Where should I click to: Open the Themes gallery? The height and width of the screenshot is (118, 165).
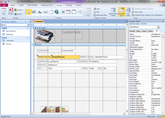coord(11,12)
